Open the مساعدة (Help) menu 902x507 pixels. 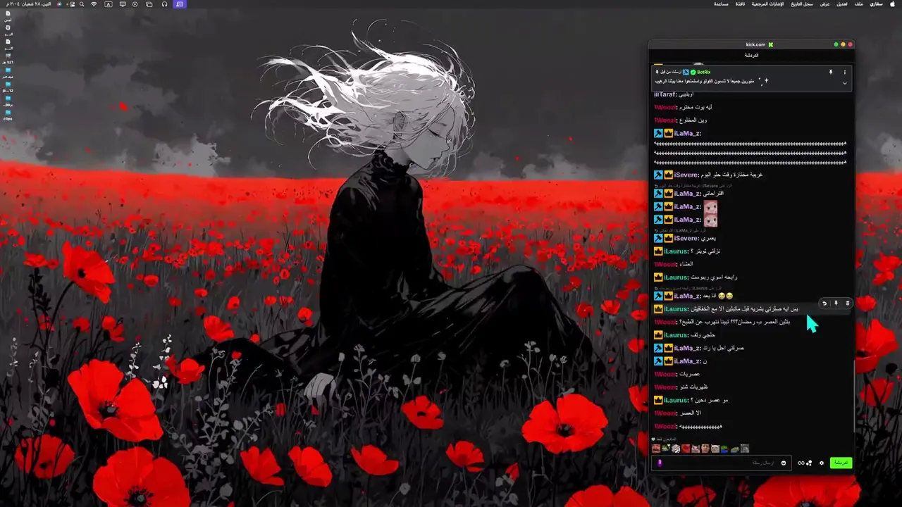pos(721,4)
